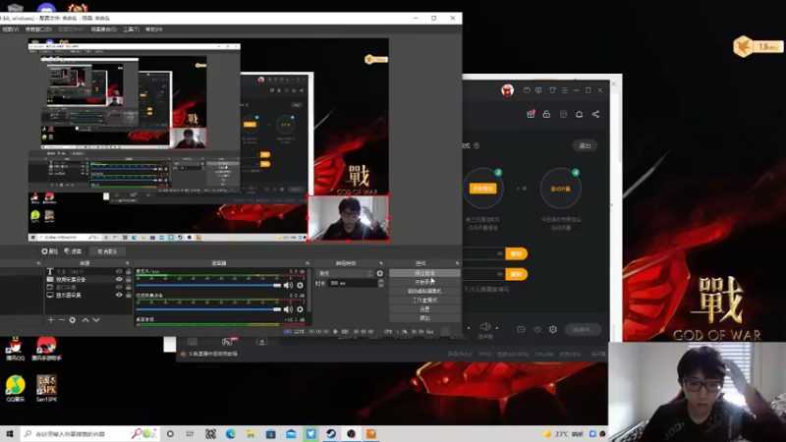
Task: Click exit pill button in companion window
Action: pyautogui.click(x=585, y=145)
